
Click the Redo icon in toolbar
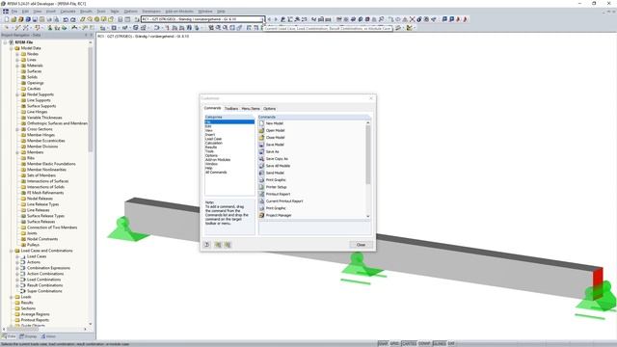click(x=73, y=19)
